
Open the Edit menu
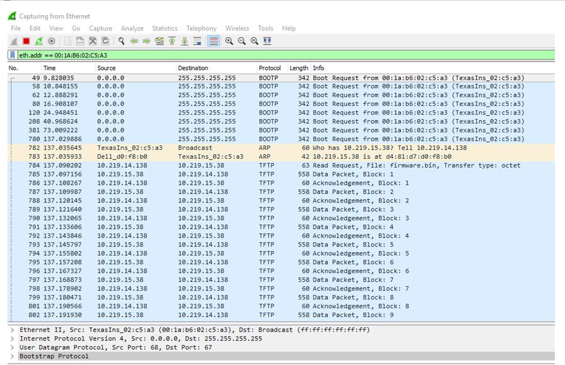tap(35, 28)
